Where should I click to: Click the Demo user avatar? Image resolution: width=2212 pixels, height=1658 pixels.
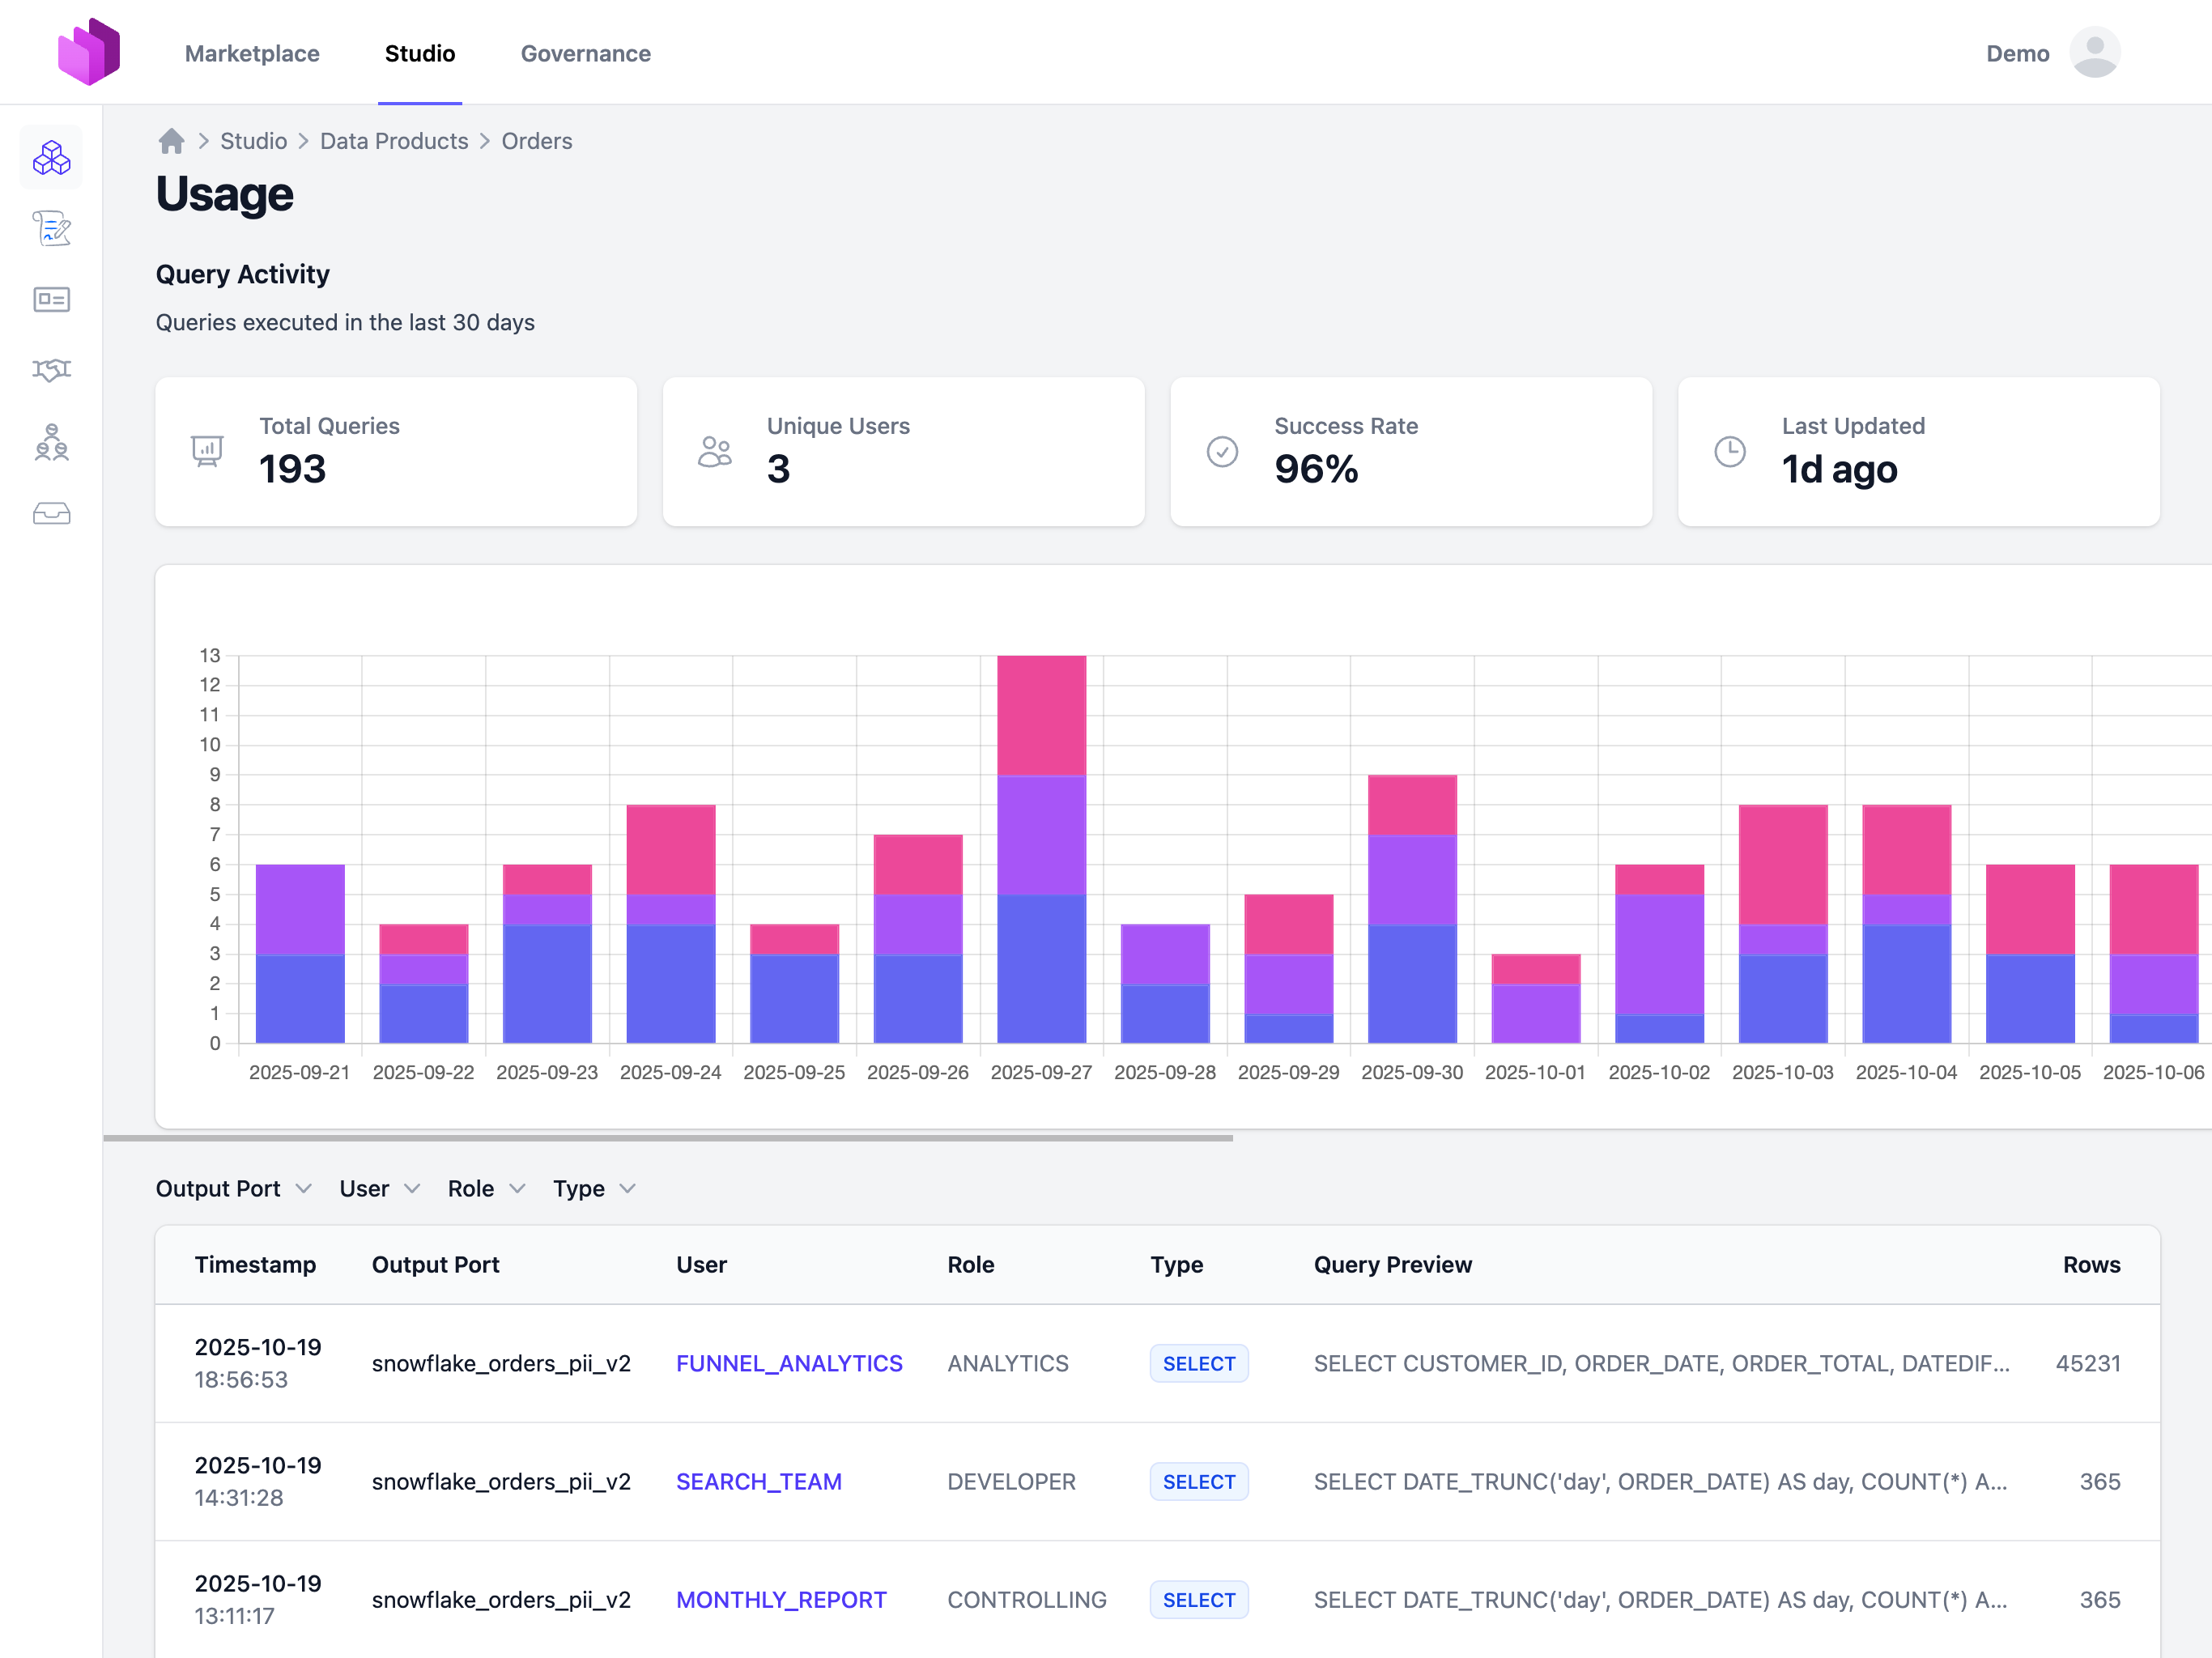coord(2094,52)
